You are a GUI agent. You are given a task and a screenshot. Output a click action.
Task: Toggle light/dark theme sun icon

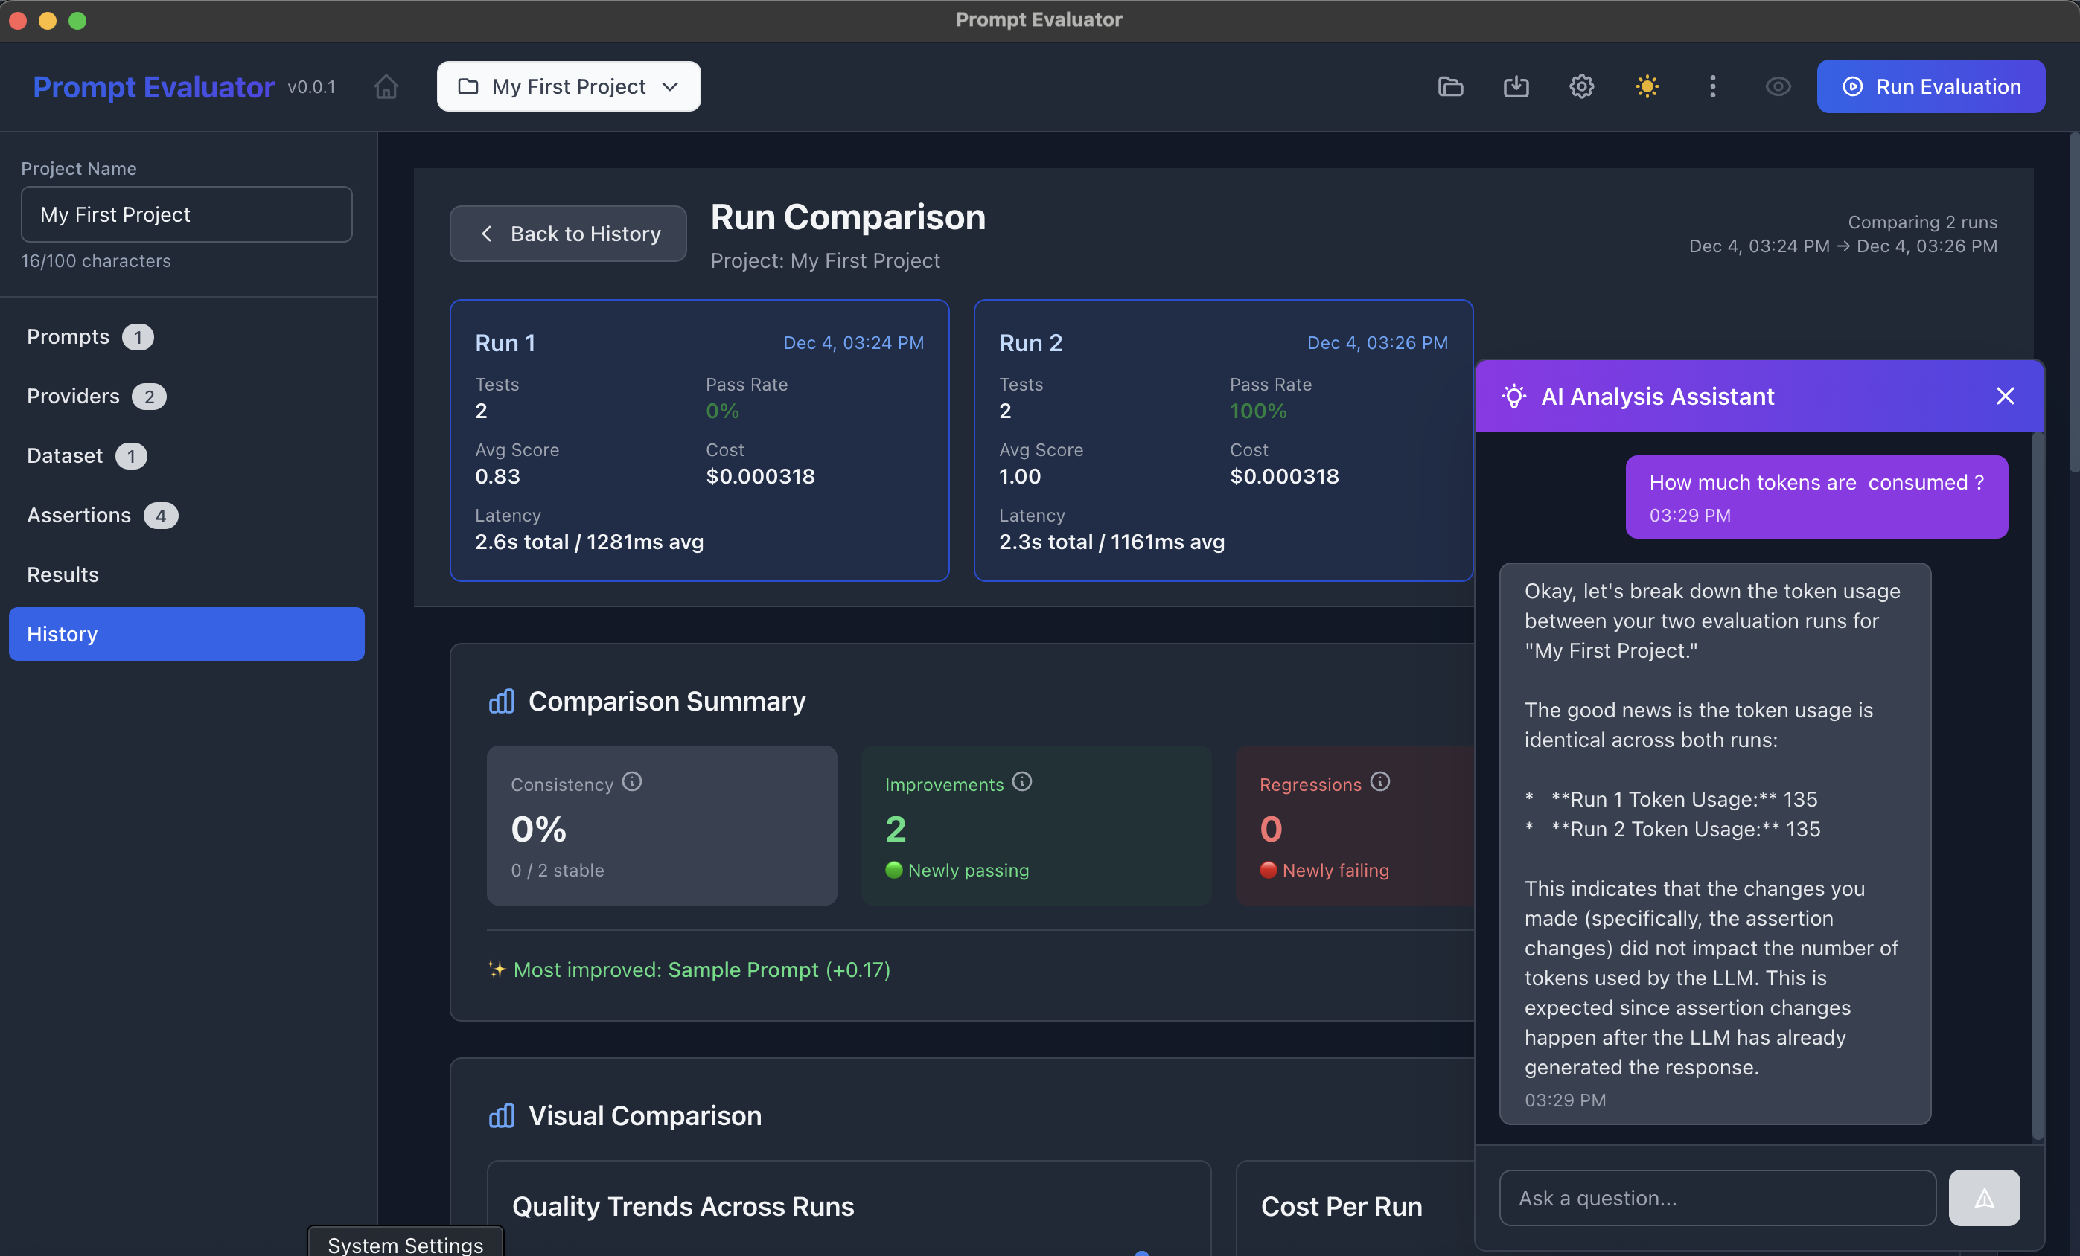coord(1647,87)
